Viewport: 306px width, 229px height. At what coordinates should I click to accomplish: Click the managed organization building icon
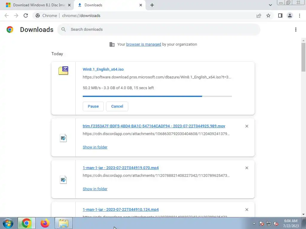pos(112,44)
